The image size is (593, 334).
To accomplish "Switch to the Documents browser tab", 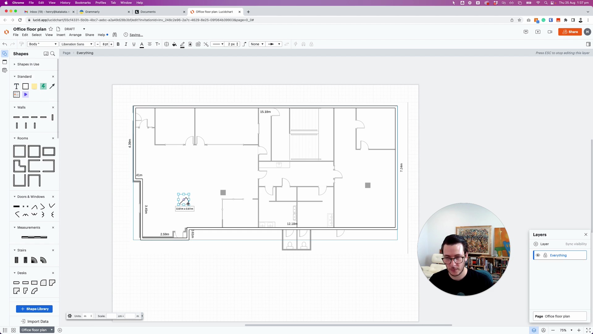I will click(148, 12).
